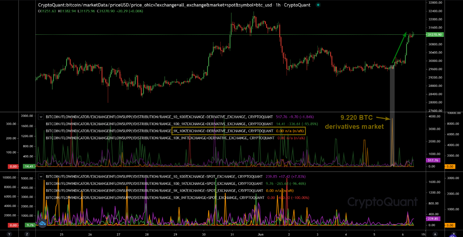Click the purple 517.76 derivative value label

tap(433, 160)
